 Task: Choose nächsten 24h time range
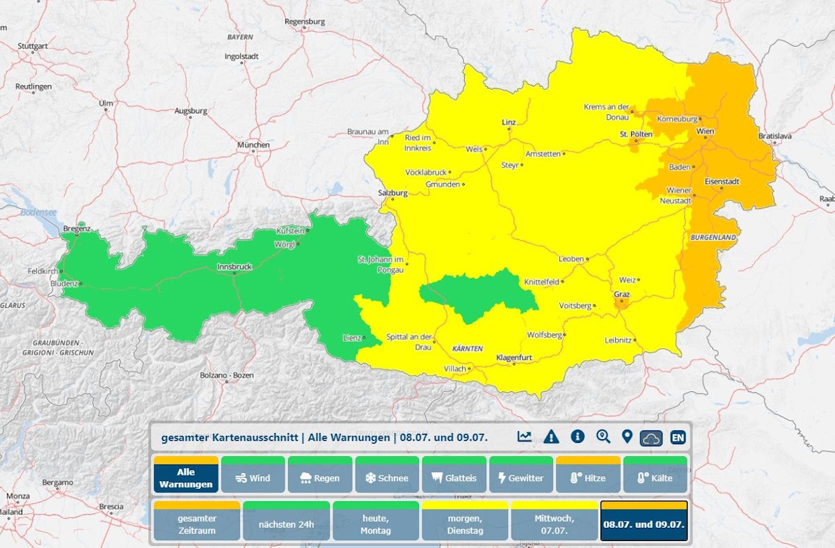pos(286,521)
